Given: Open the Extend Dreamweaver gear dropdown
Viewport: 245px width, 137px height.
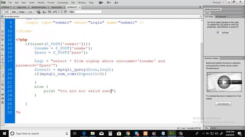Looking at the screenshot, I should point(109,3).
